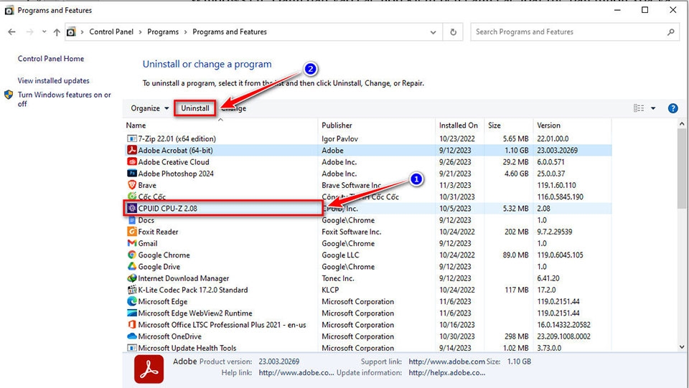Click the Programs breadcrumb in address bar
Viewport: 689px width, 388px height.
(163, 32)
